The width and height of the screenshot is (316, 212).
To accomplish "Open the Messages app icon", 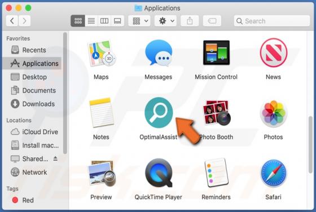I will tap(159, 53).
